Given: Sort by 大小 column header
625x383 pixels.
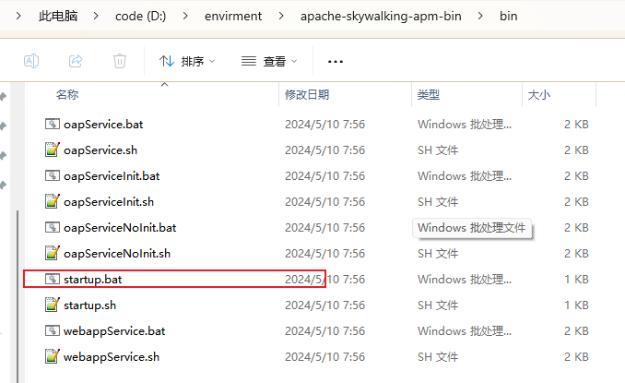Looking at the screenshot, I should 539,94.
